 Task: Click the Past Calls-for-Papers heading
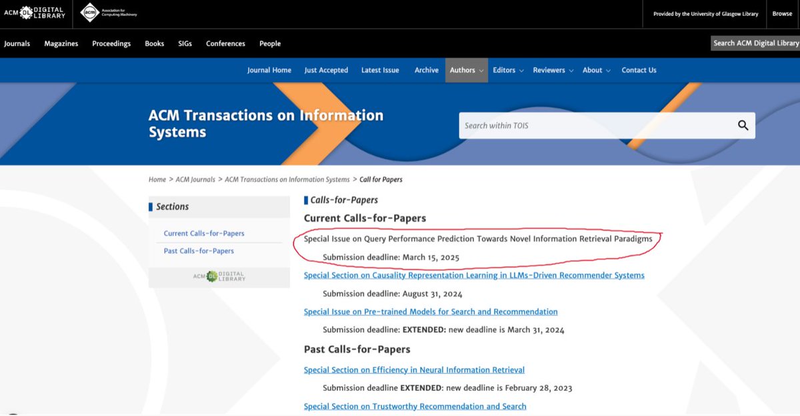[357, 349]
